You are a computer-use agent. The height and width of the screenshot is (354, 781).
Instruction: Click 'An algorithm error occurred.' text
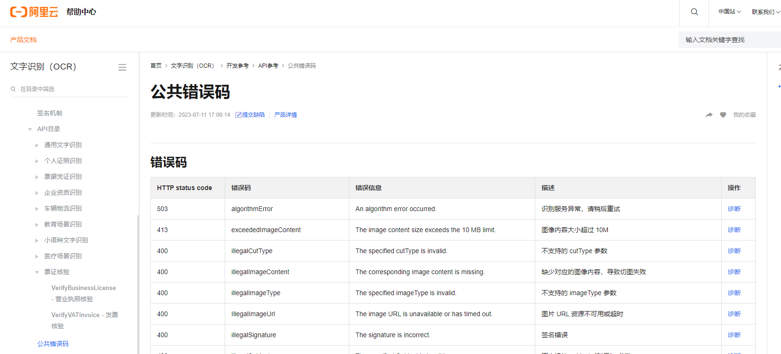[x=396, y=209]
